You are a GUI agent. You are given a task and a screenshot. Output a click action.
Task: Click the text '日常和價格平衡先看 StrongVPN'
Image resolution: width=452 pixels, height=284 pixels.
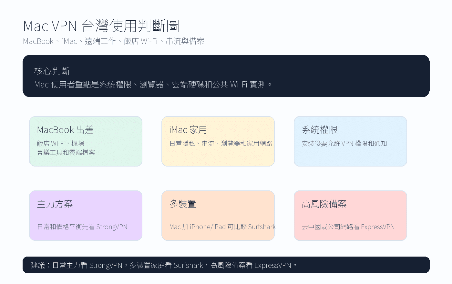pyautogui.click(x=82, y=227)
